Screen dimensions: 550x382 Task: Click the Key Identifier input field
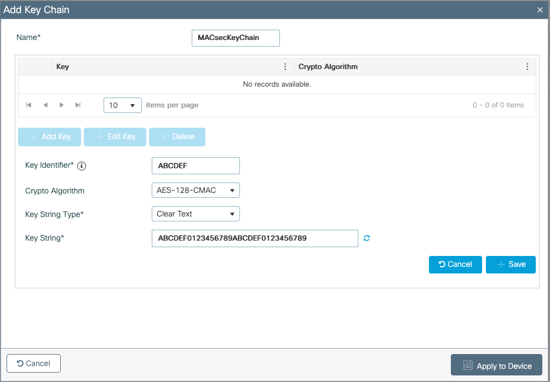coord(196,166)
